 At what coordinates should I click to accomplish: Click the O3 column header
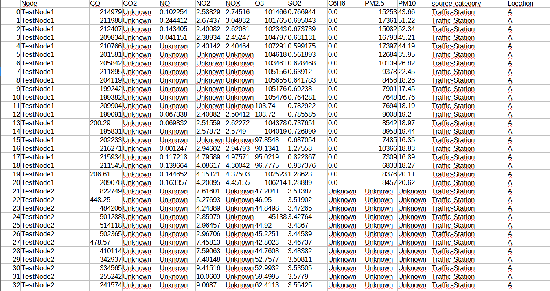click(x=270, y=4)
